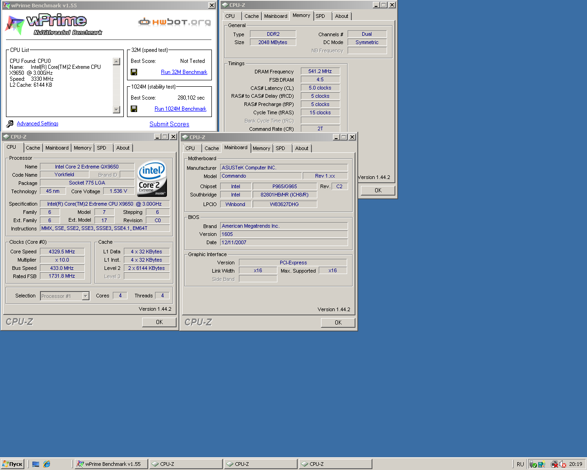Click the Manufacturer field ASUSTeK Computer INC.

coord(284,168)
